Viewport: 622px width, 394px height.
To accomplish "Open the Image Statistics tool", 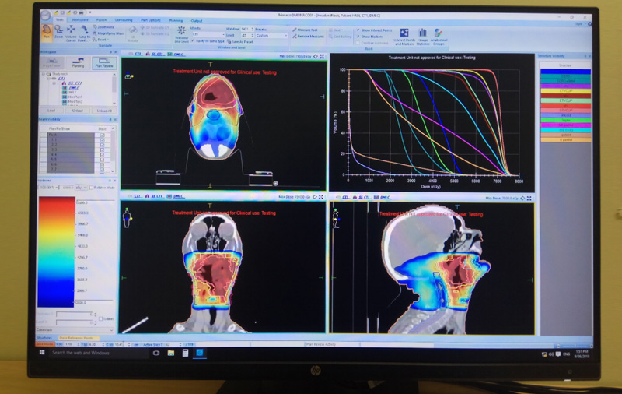I will click(423, 34).
